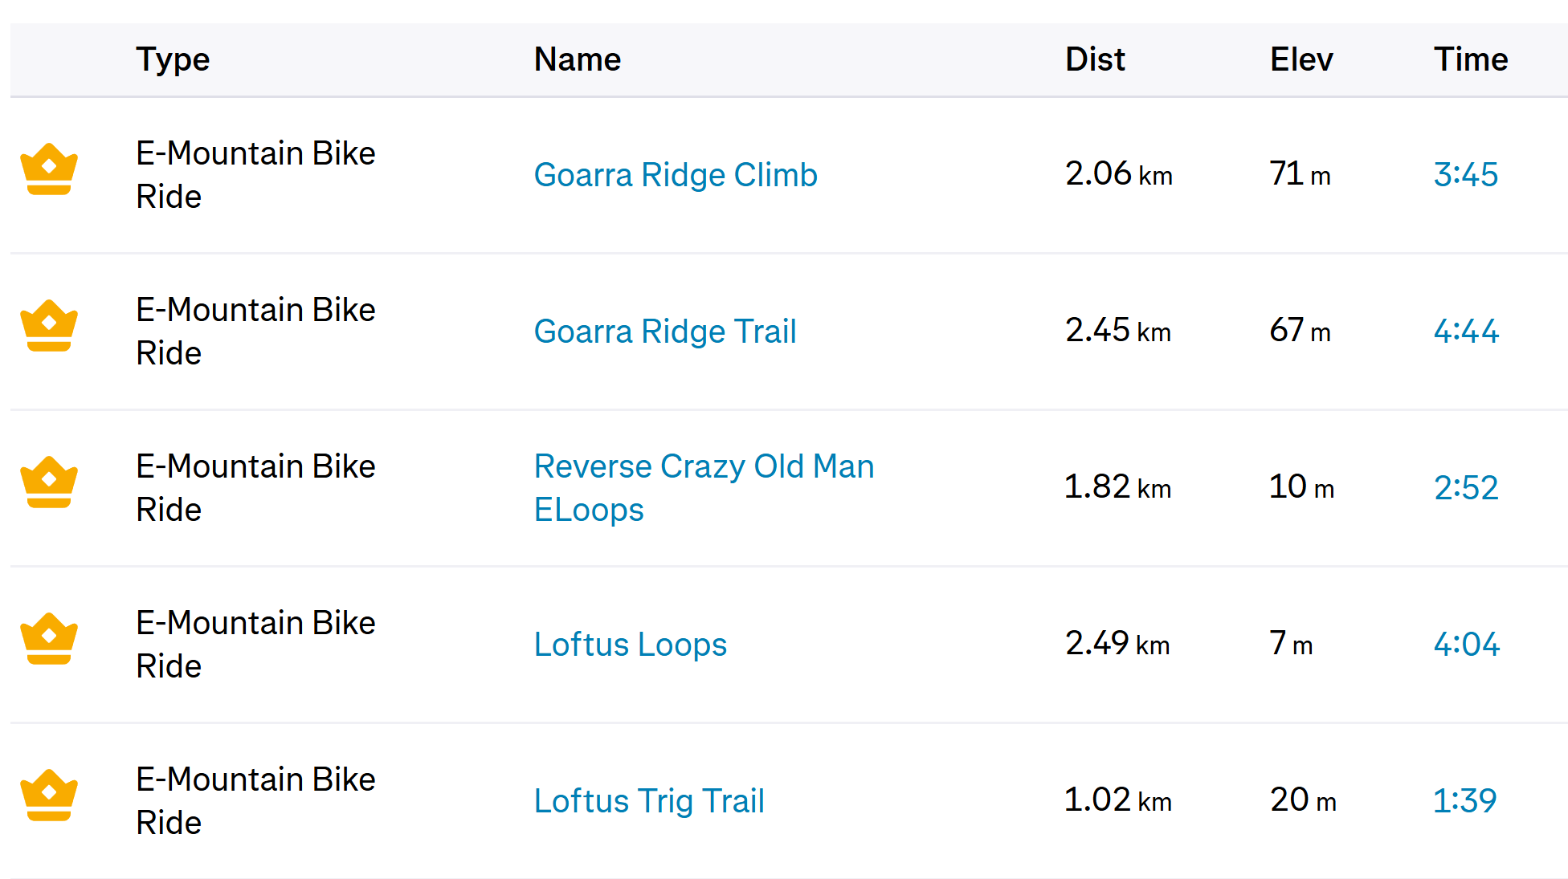Viewport: 1568px width, 879px height.
Task: Open the Goarra Ridge Trail segment
Action: (665, 332)
